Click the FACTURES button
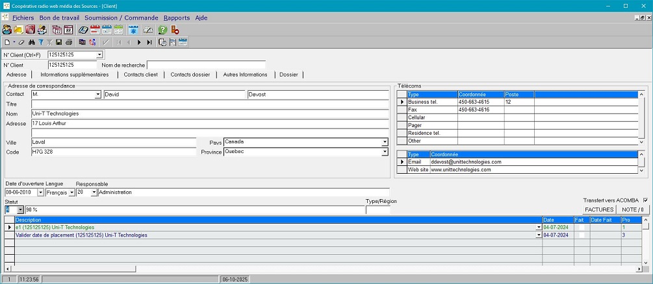The width and height of the screenshot is (653, 284). point(598,209)
